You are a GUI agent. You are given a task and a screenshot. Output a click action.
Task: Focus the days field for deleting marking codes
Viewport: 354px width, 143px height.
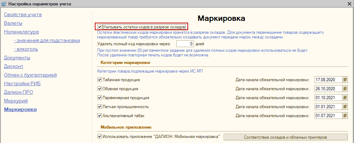(x=185, y=43)
